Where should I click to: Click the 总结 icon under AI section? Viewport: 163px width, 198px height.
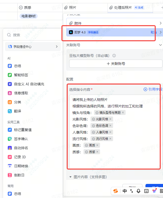[x=10, y=66]
